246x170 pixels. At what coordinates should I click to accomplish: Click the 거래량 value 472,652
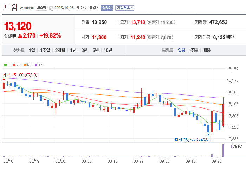pos(218,22)
